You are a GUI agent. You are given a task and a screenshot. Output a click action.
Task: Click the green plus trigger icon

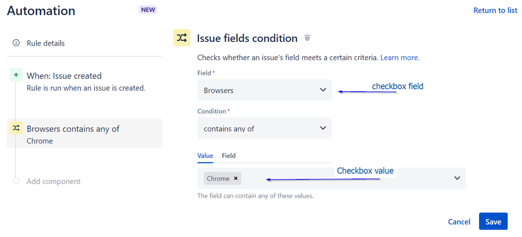click(16, 75)
